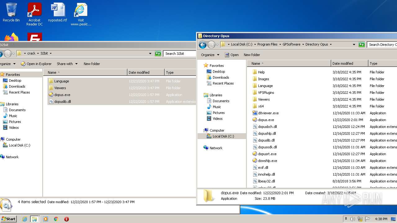Expand GPSoftware breadcrumb arrow
Image resolution: width=397 pixels, height=223 pixels.
[303, 45]
